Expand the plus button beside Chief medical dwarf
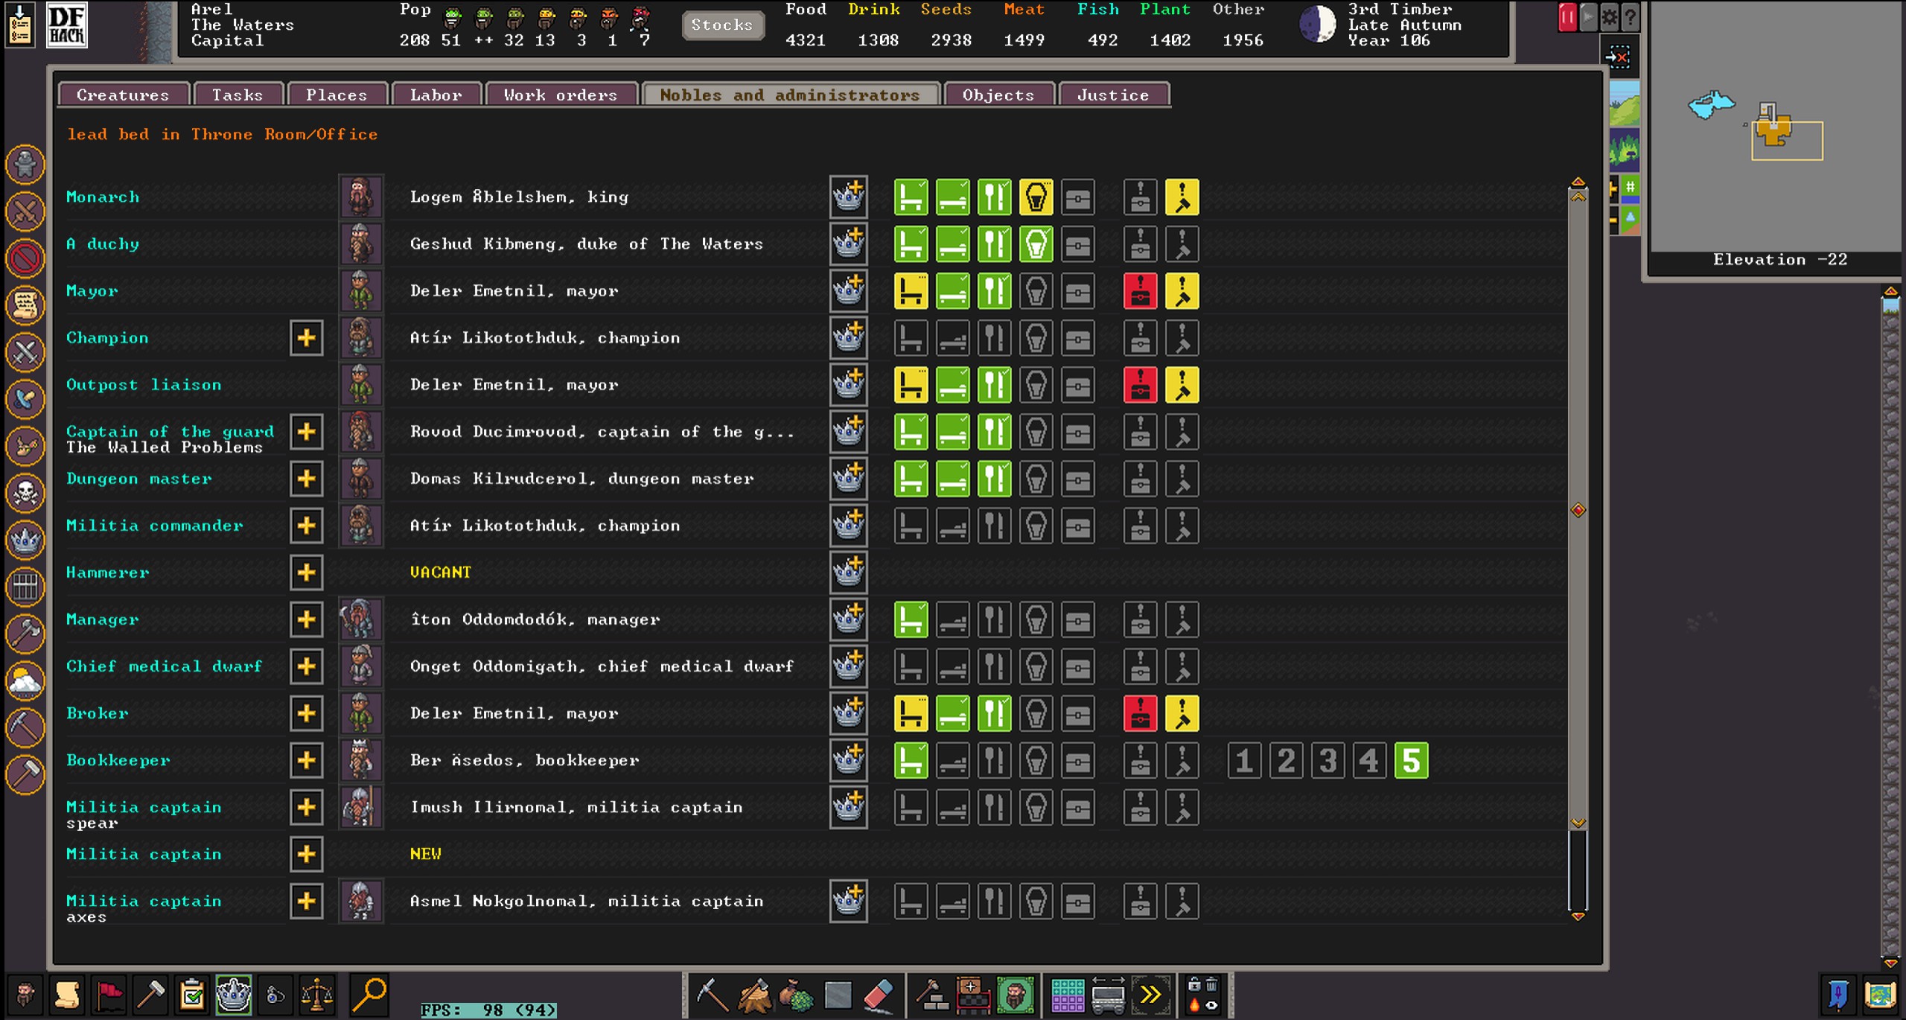1906x1020 pixels. pyautogui.click(x=306, y=666)
